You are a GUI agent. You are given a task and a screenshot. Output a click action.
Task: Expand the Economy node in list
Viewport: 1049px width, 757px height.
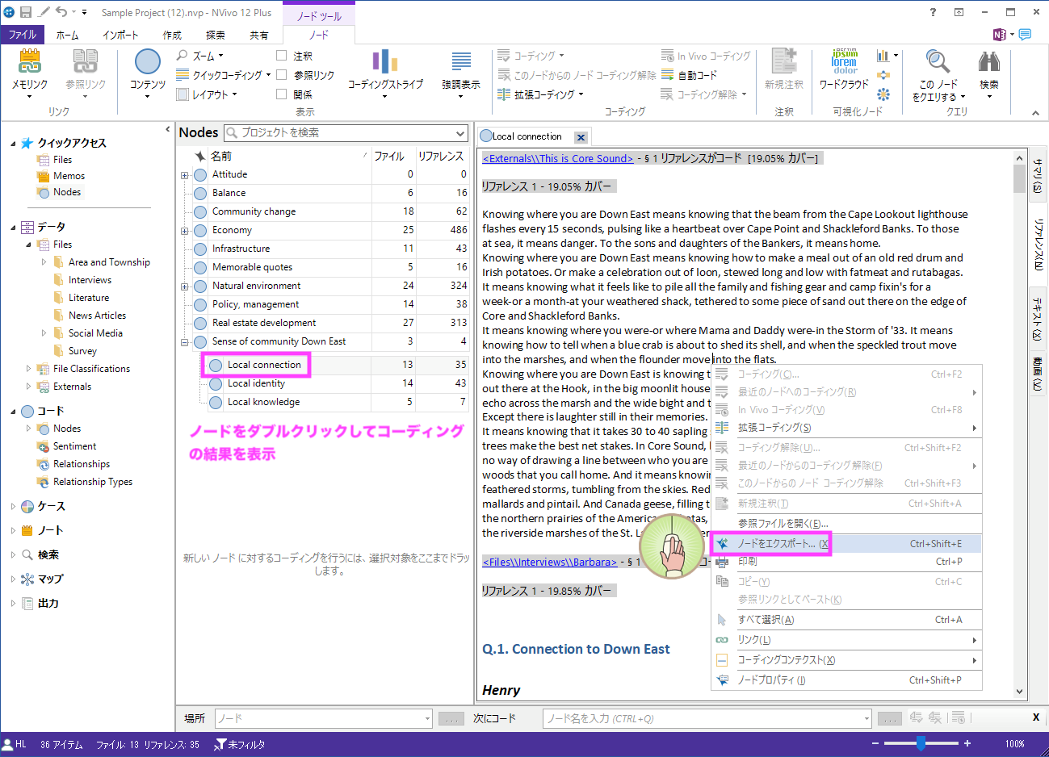pyautogui.click(x=185, y=231)
